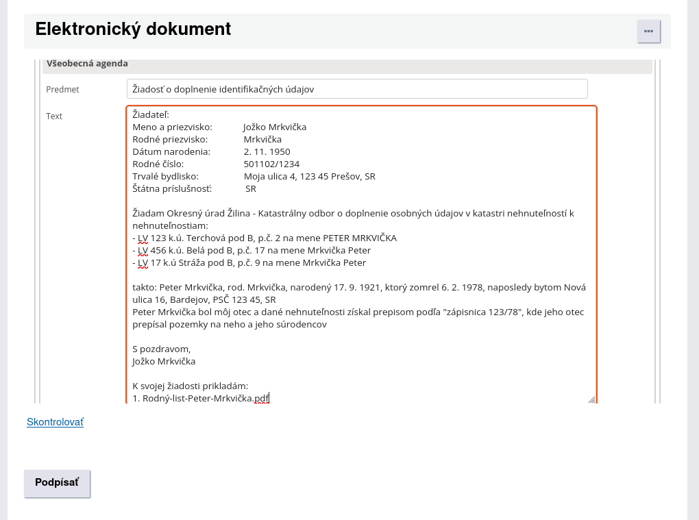Click the Skontrolovať link
Screen dimensions: 699x520
pyautogui.click(x=55, y=422)
